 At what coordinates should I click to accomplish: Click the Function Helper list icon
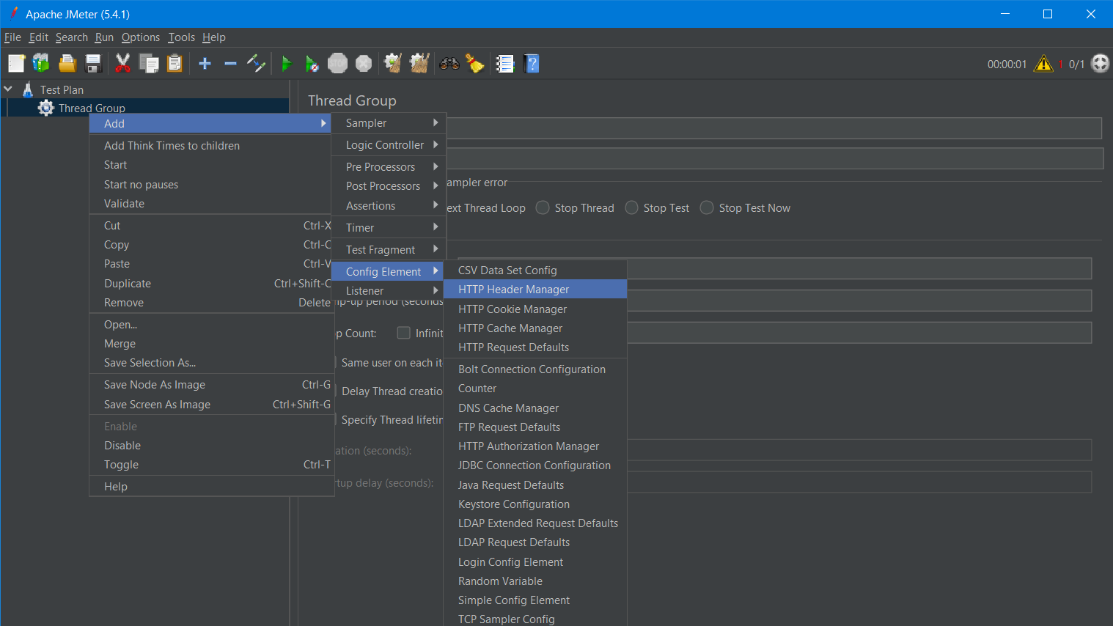(x=505, y=64)
